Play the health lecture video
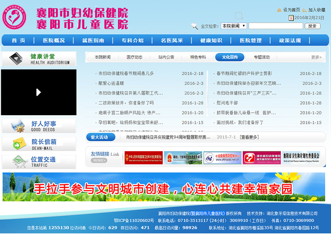The image size is (331, 234). 38,92
